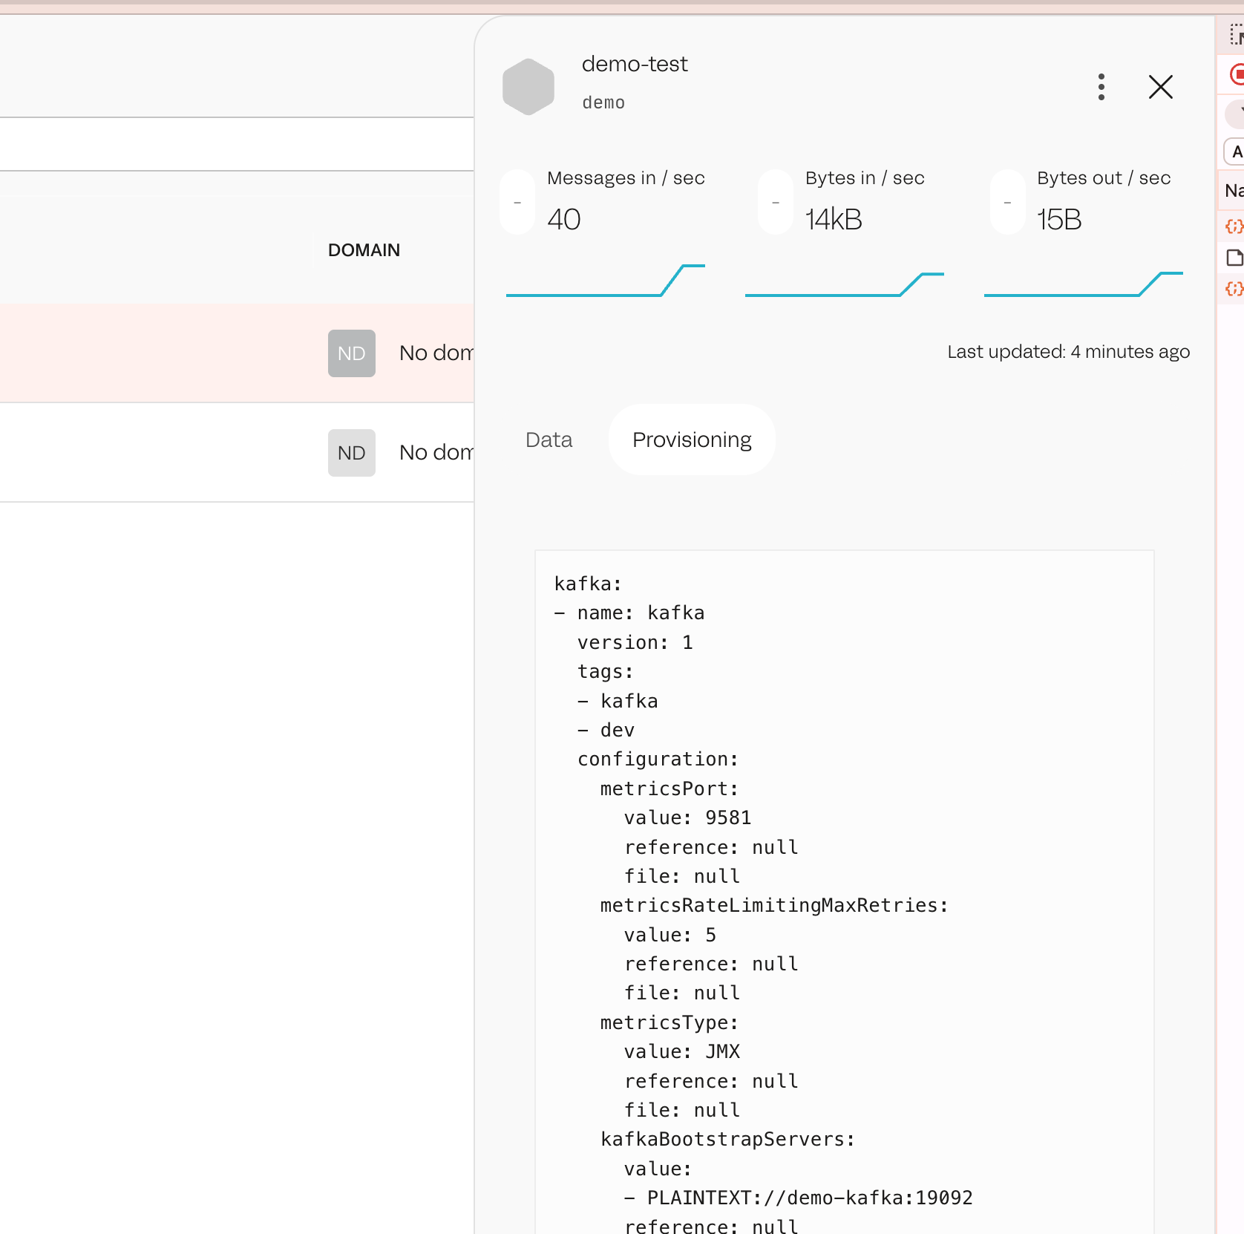
Task: Select the DevTools inspect element icon
Action: (x=1237, y=35)
